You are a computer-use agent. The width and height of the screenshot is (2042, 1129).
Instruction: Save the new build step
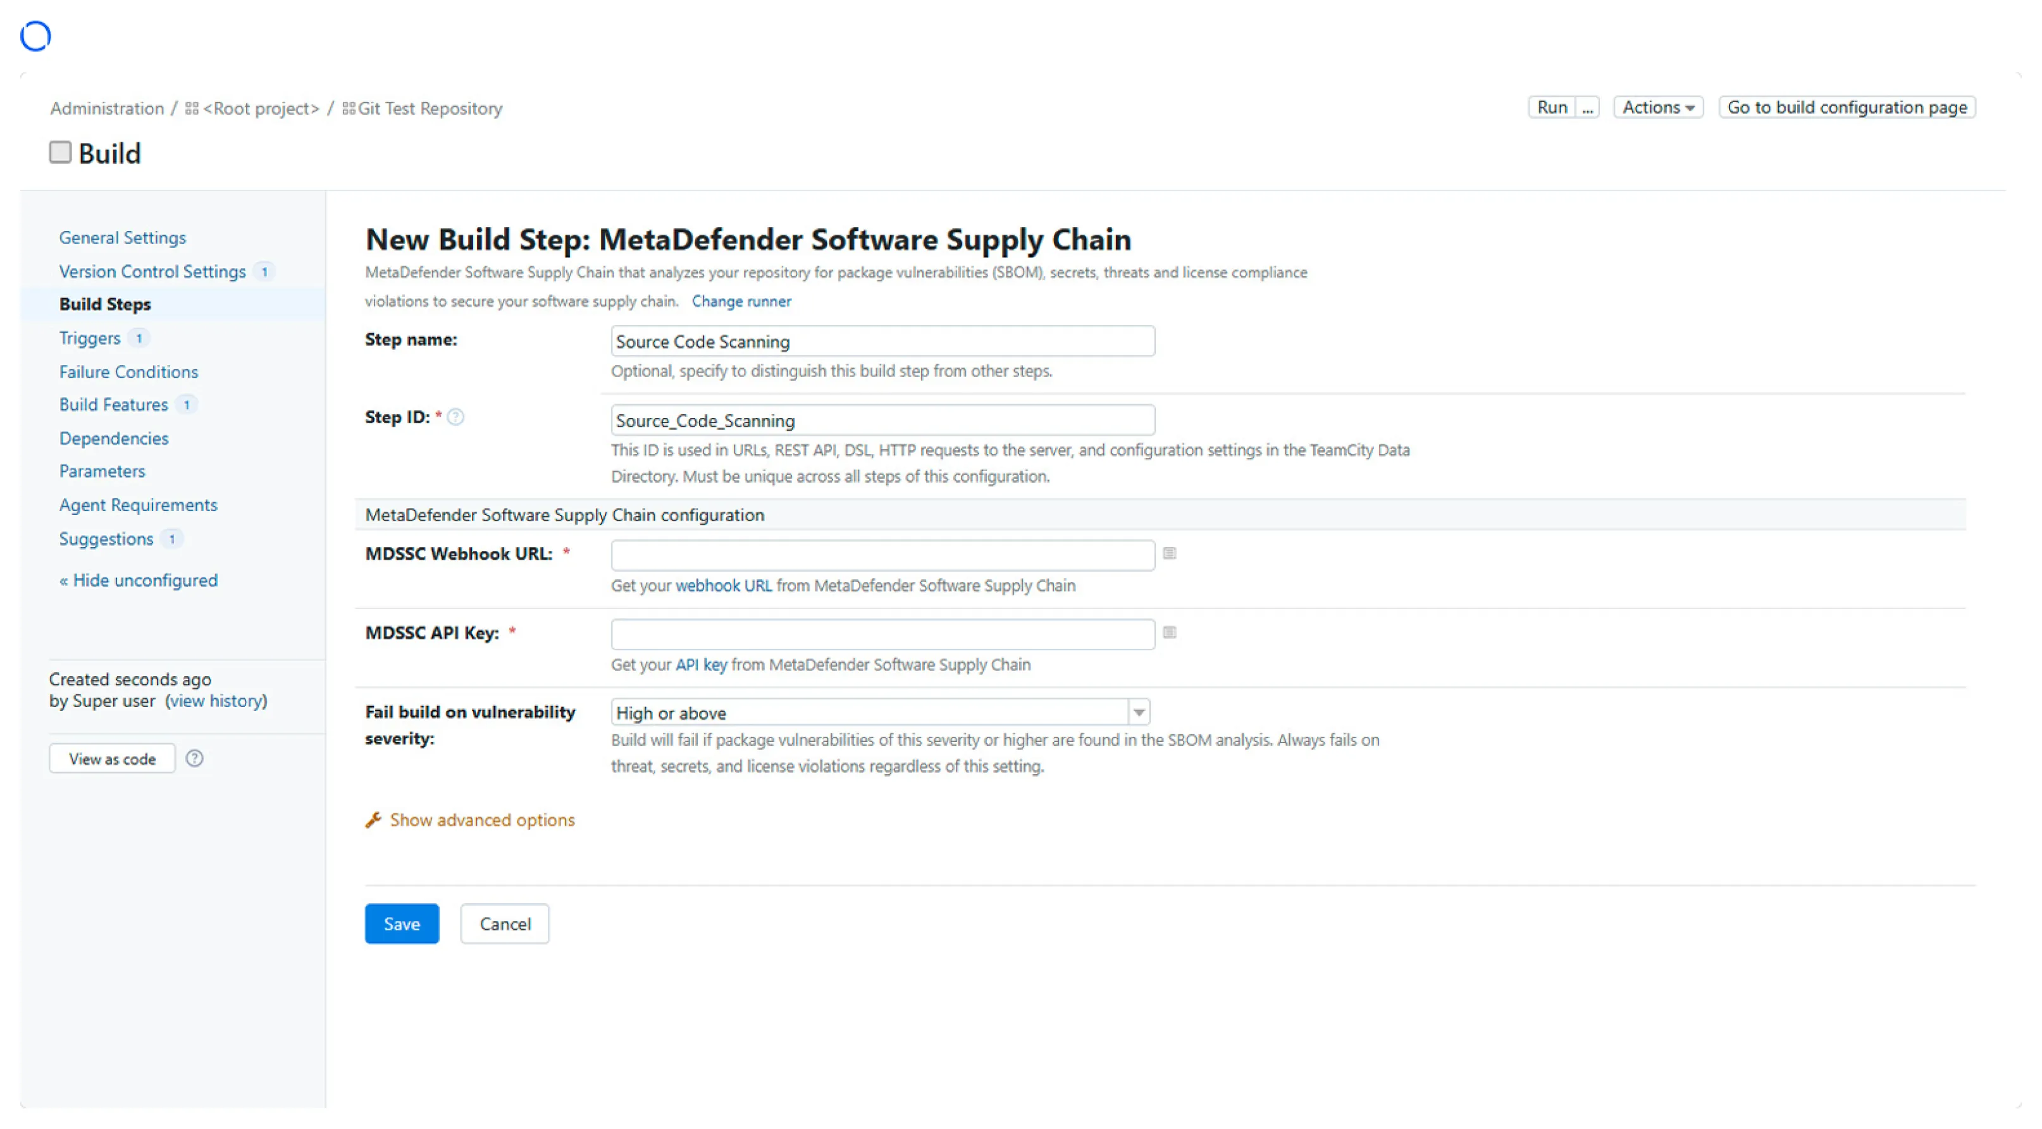click(401, 923)
